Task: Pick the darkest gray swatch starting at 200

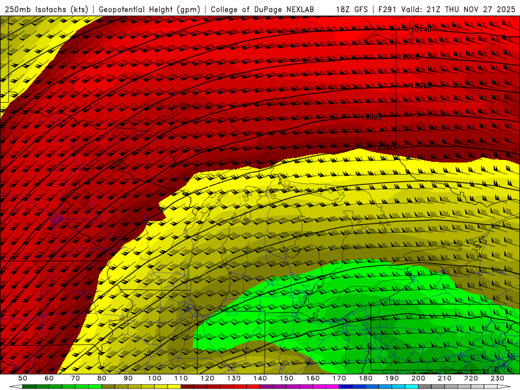Action: (425, 386)
